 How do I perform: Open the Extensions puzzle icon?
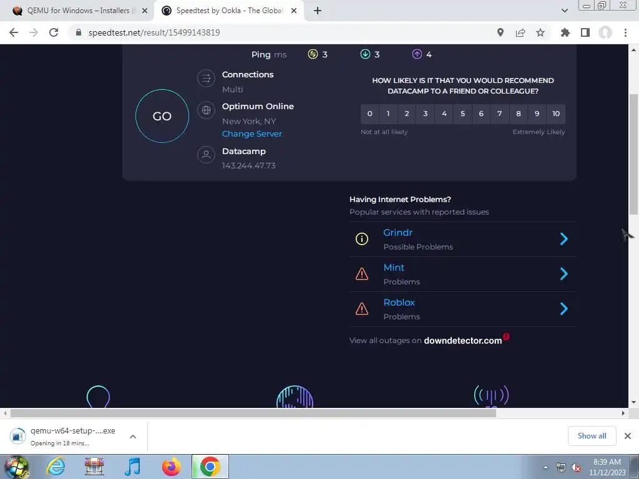565,32
